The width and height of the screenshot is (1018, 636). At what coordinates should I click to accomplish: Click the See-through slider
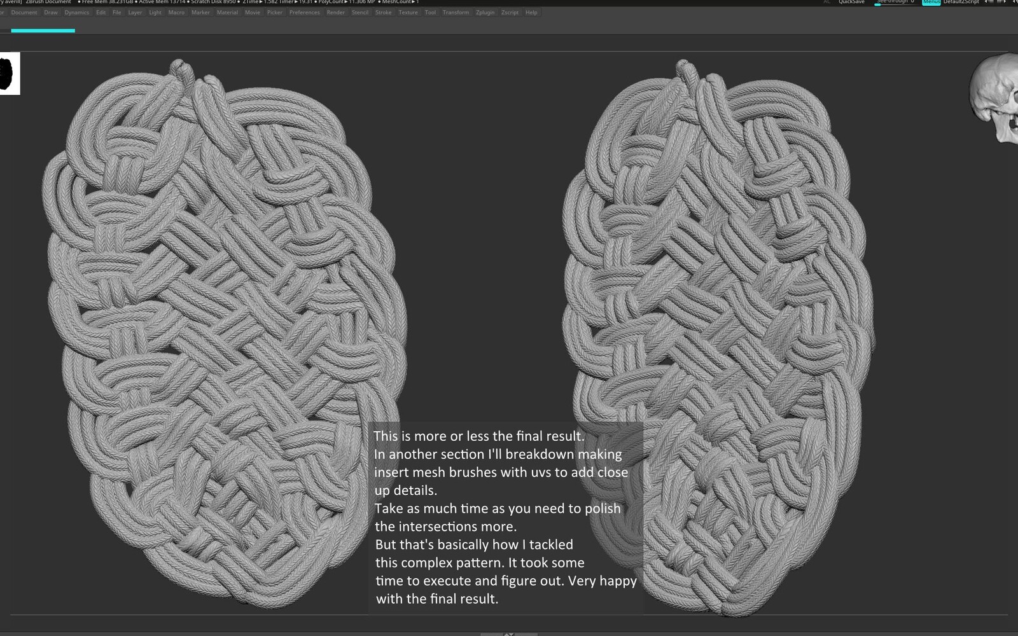(x=896, y=2)
